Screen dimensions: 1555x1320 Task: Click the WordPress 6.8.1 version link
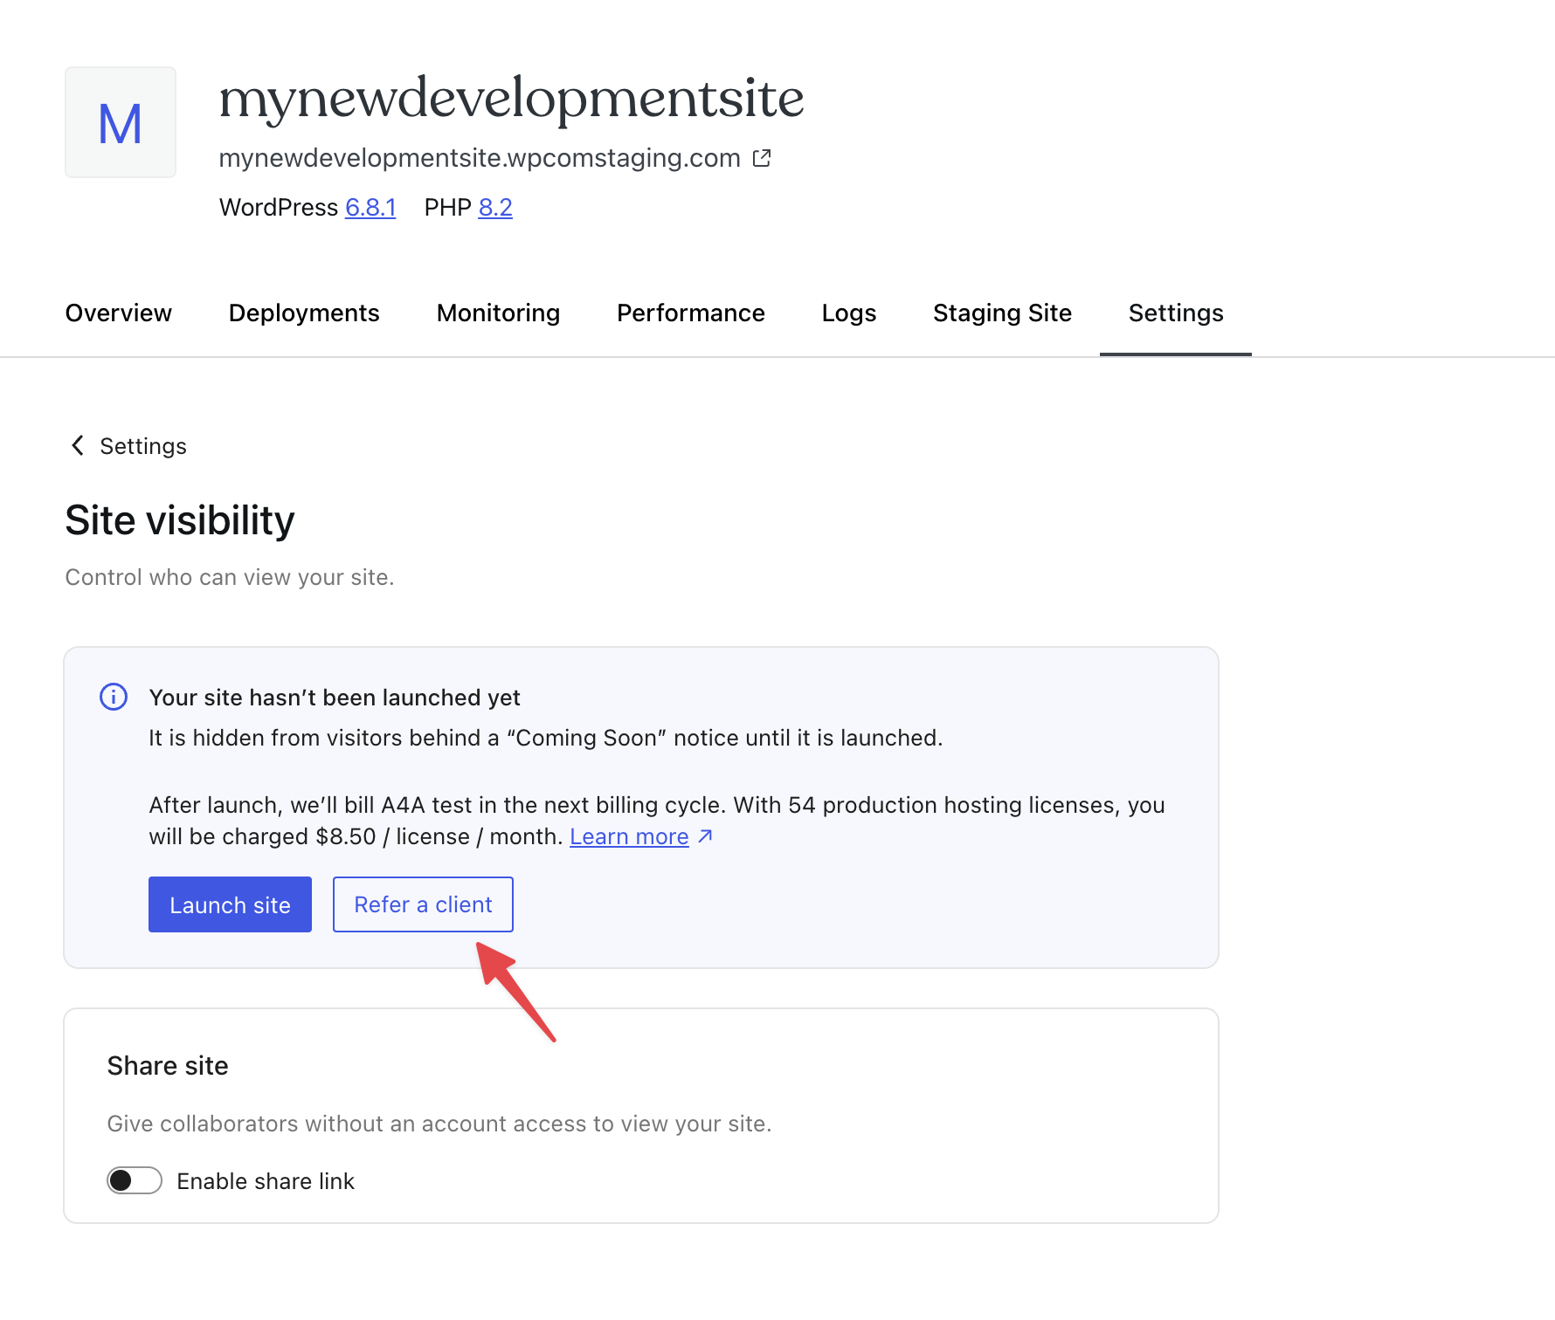pos(370,208)
